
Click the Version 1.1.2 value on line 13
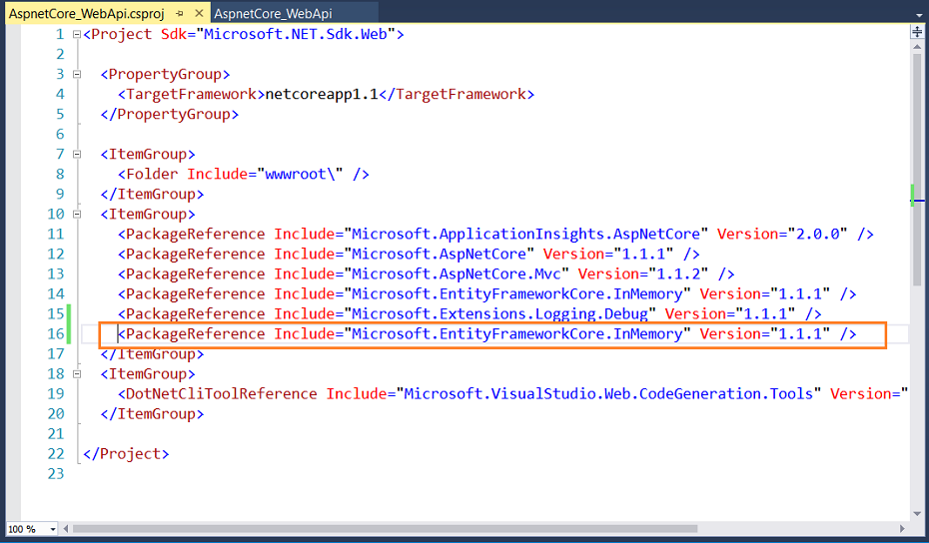pos(678,274)
